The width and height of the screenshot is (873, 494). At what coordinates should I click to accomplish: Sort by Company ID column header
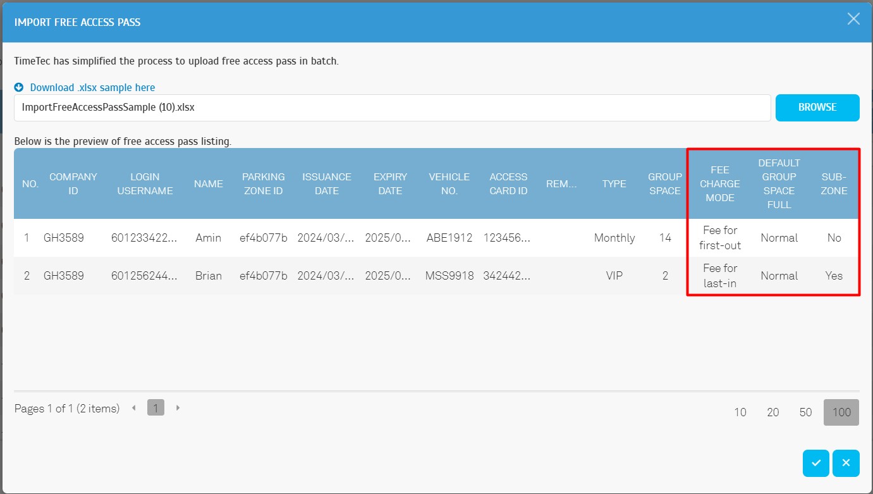pos(73,183)
